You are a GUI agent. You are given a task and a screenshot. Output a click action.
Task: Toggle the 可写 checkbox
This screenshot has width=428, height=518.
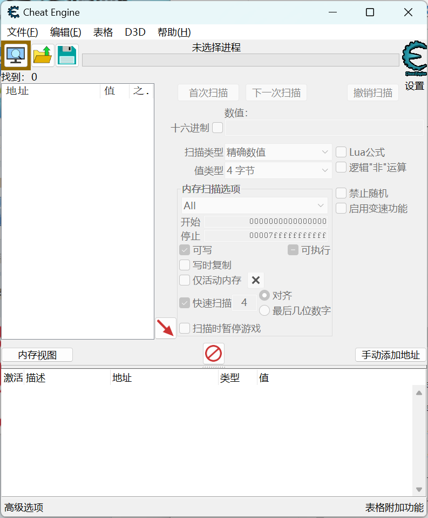coord(185,250)
